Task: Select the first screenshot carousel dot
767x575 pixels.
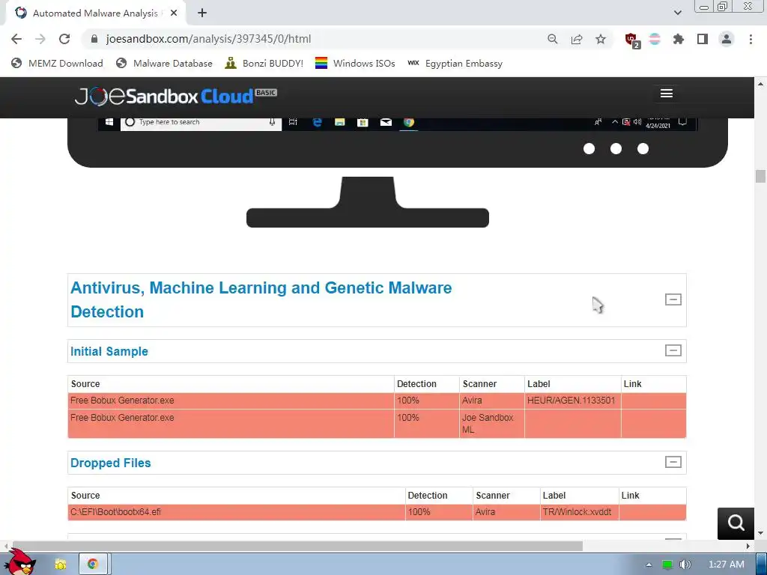Action: pyautogui.click(x=589, y=149)
